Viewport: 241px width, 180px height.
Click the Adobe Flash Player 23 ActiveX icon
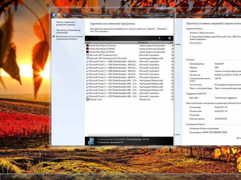point(87,46)
